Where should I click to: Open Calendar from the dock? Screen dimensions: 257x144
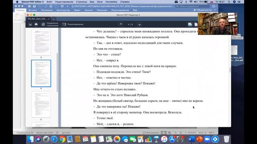pos(86,139)
